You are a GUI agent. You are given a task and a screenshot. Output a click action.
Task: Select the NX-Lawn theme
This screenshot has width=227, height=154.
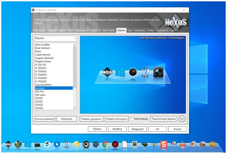(x=54, y=95)
